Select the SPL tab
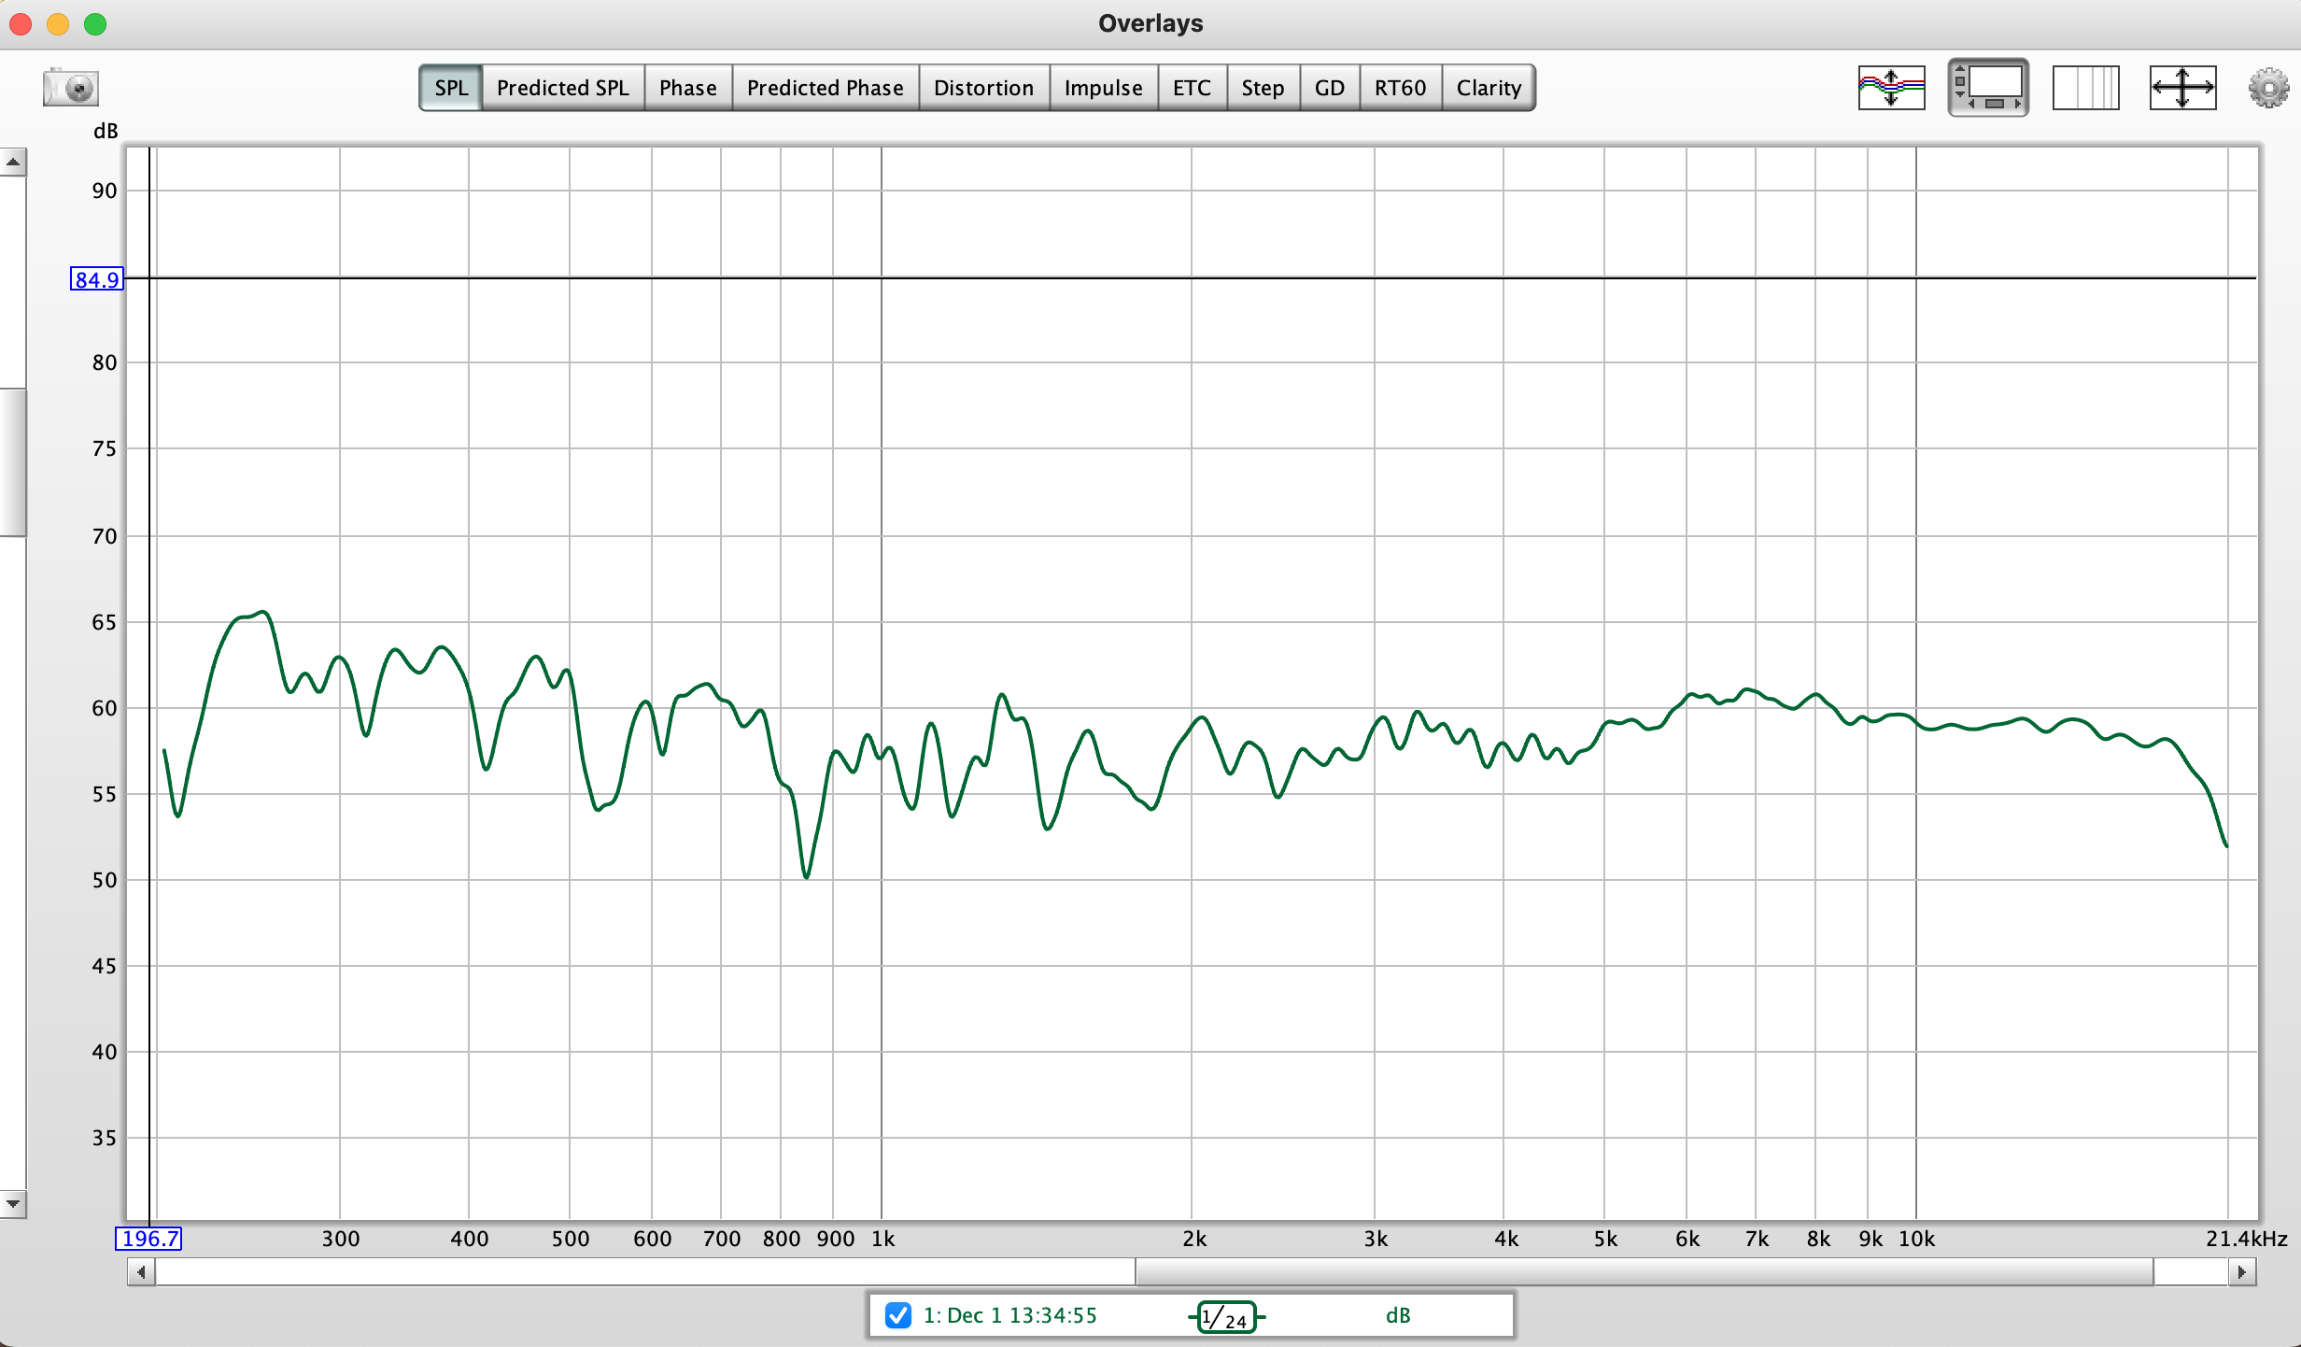 tap(451, 88)
